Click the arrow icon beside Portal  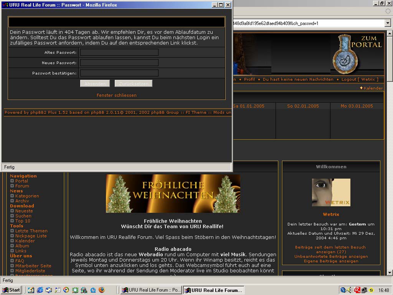12,181
